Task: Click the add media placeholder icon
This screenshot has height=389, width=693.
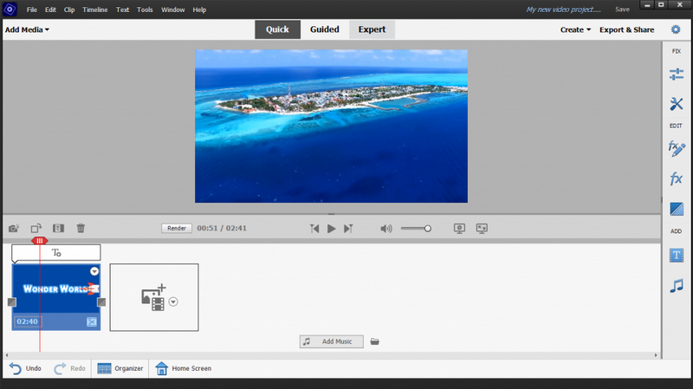Action: tap(153, 297)
